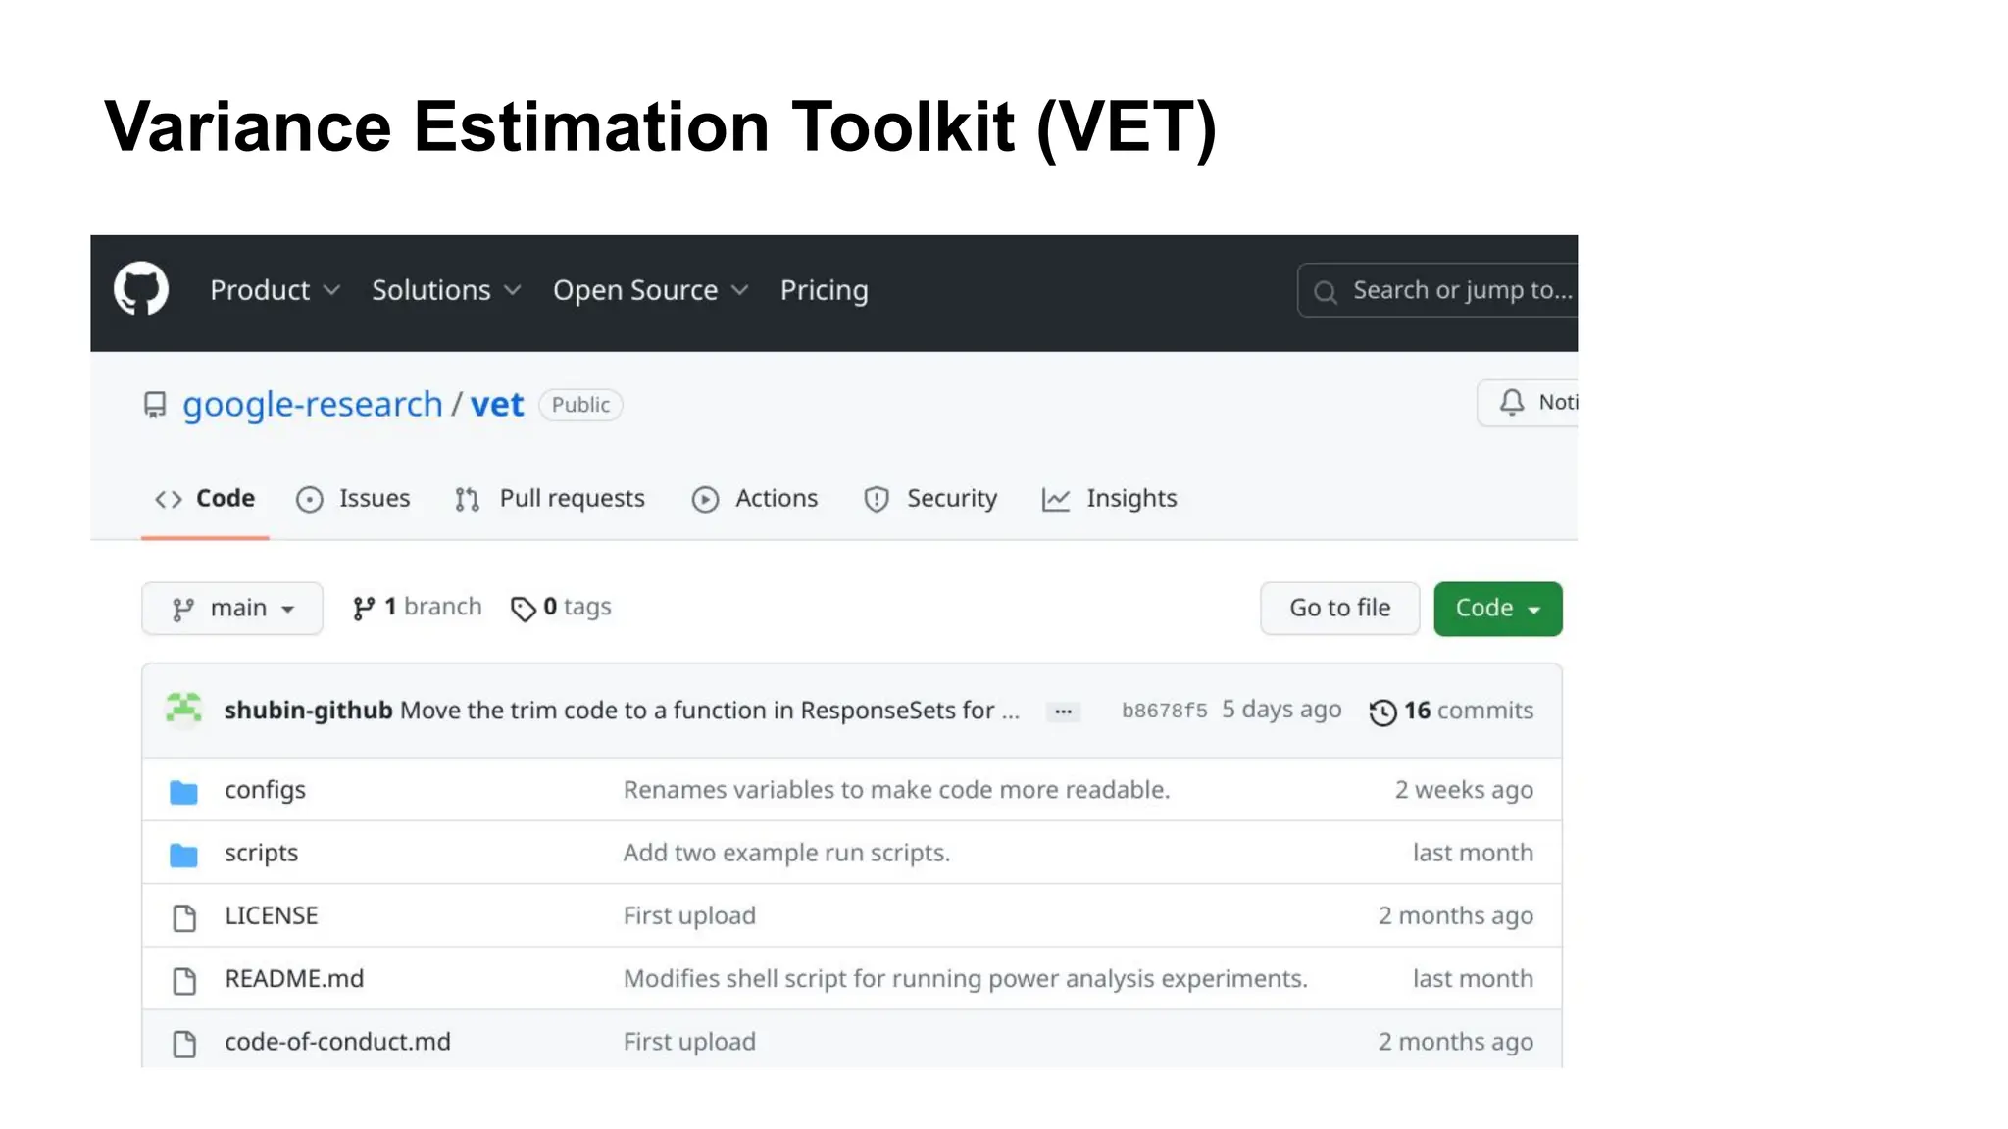Image resolution: width=2008 pixels, height=1129 pixels.
Task: Expand the commit message ellipsis button
Action: pyautogui.click(x=1063, y=712)
